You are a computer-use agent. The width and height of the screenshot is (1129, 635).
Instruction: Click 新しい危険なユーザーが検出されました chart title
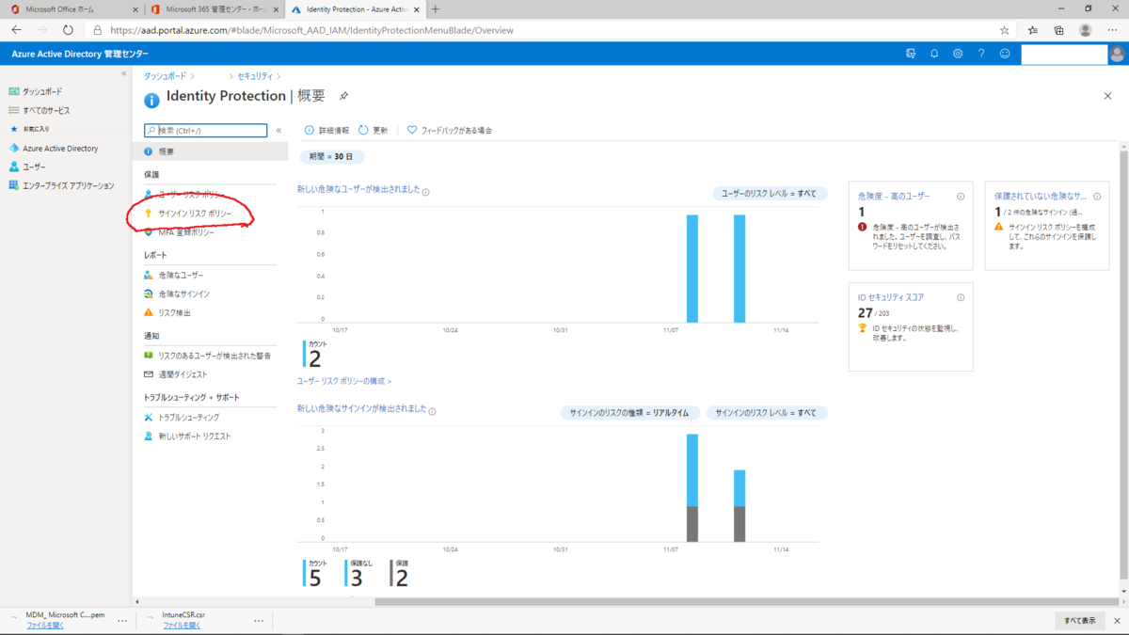pos(358,190)
